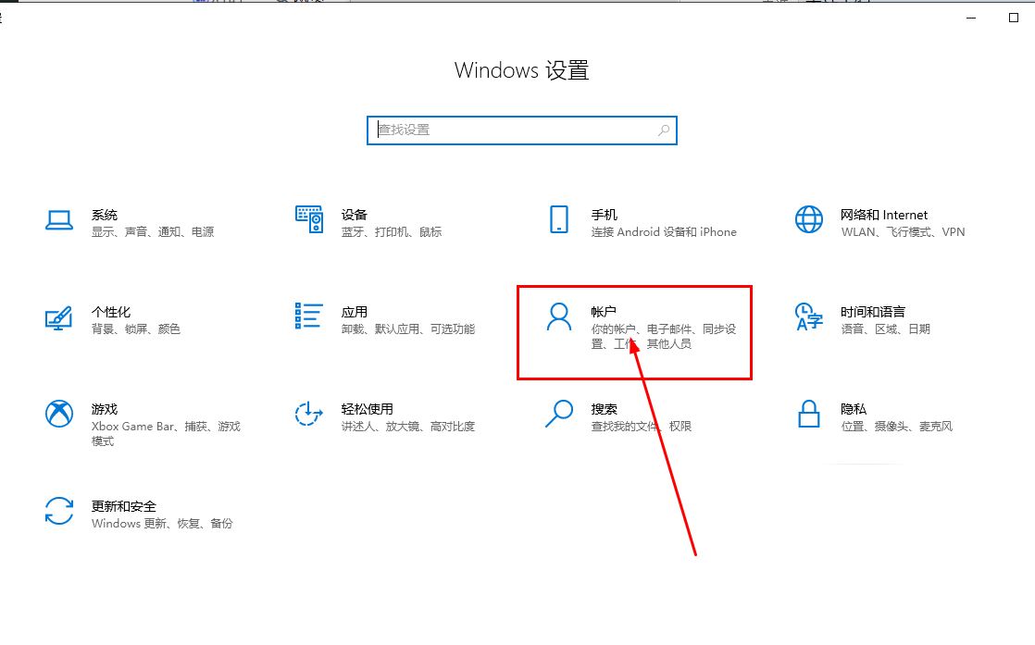
Task: Open 网络和 Internet settings icon
Action: point(807,221)
